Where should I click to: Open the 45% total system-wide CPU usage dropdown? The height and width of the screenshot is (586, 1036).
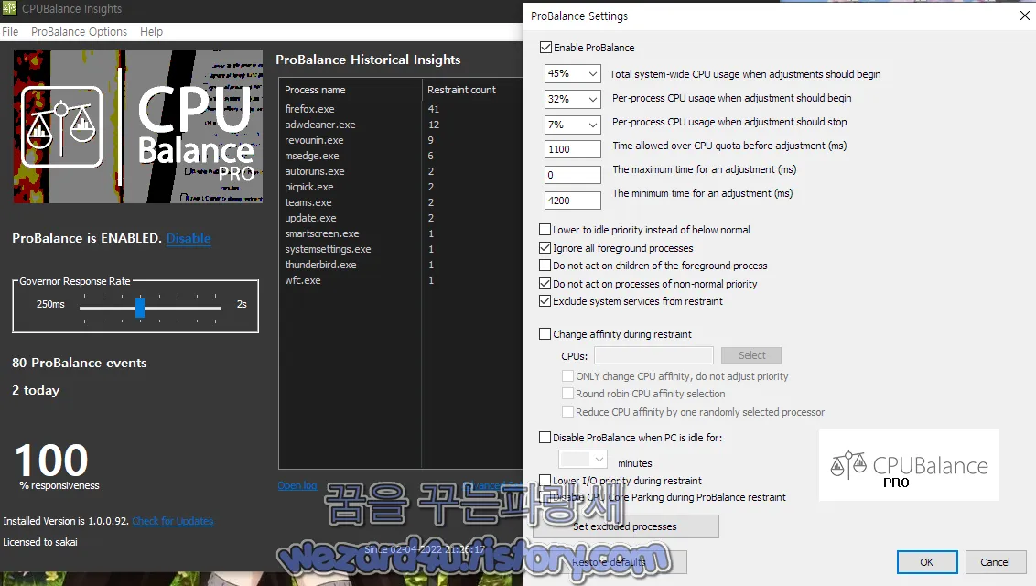click(x=573, y=74)
